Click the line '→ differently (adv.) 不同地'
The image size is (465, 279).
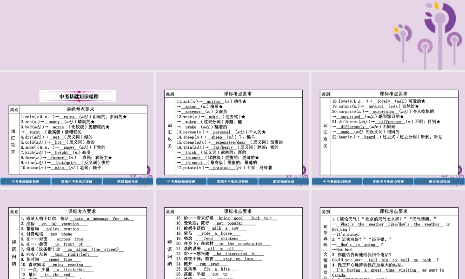coord(364,126)
